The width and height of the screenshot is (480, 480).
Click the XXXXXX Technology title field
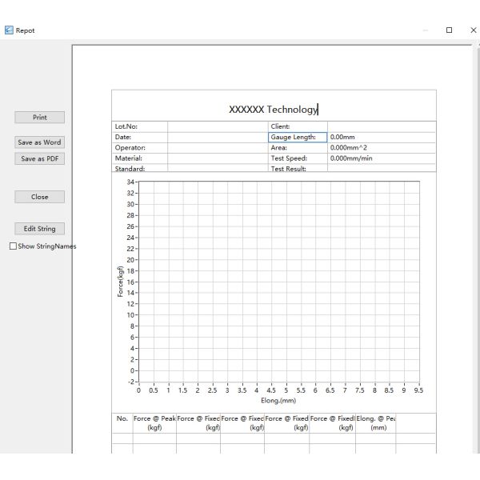click(274, 110)
